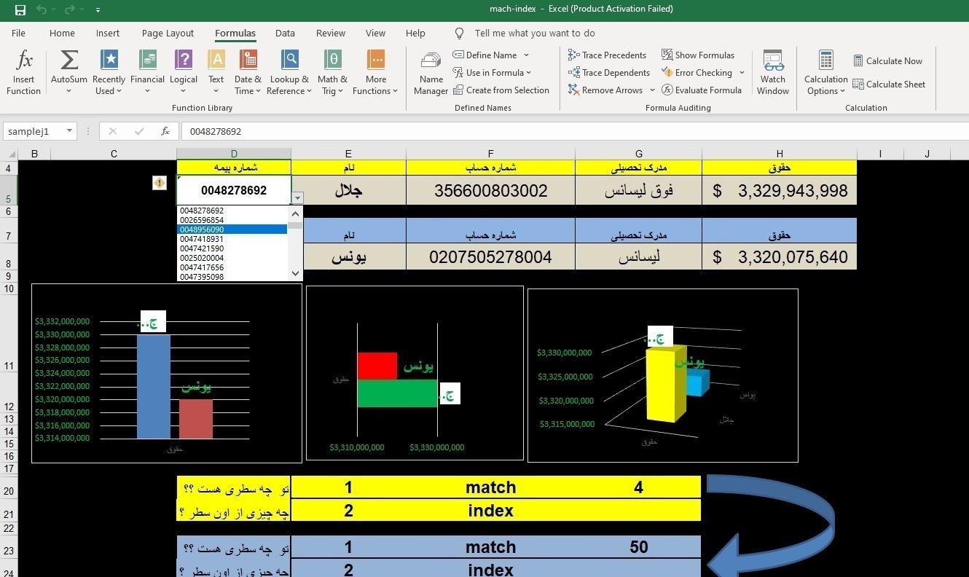Toggle Show Formulas mode
Screen dimensions: 969x577
point(697,55)
